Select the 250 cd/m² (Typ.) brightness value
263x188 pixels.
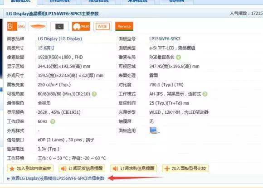click(54, 85)
